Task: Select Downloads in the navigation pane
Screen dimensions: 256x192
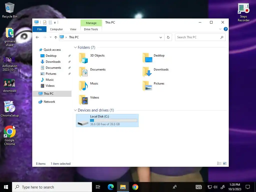Action: pos(50,62)
